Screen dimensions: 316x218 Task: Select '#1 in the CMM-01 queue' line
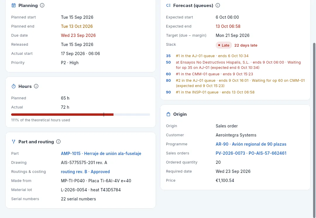point(214,74)
